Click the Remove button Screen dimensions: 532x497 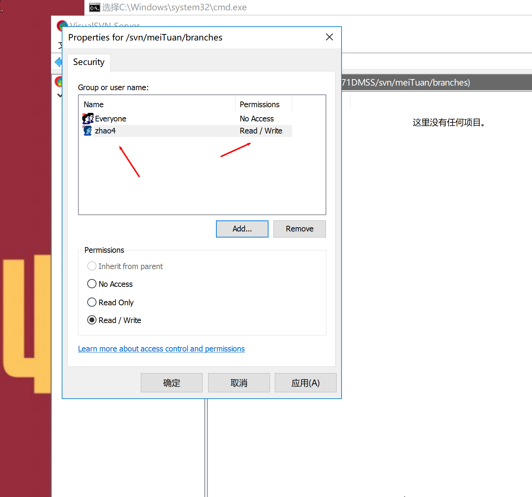[x=299, y=229]
